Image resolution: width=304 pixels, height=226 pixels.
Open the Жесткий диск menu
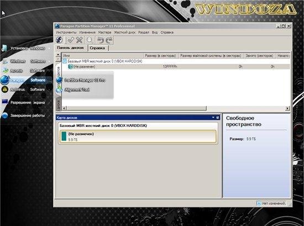click(x=125, y=33)
